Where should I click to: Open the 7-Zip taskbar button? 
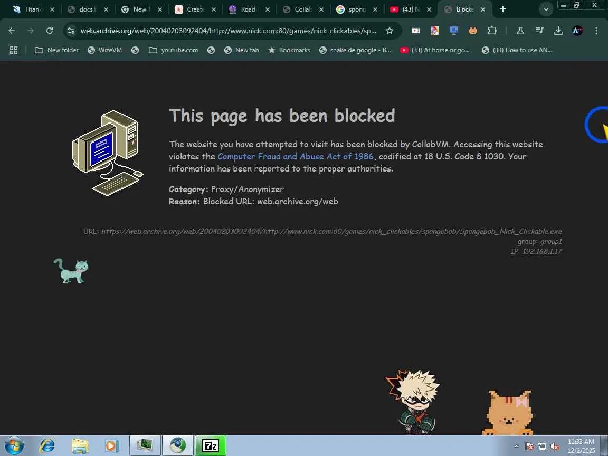coord(211,445)
